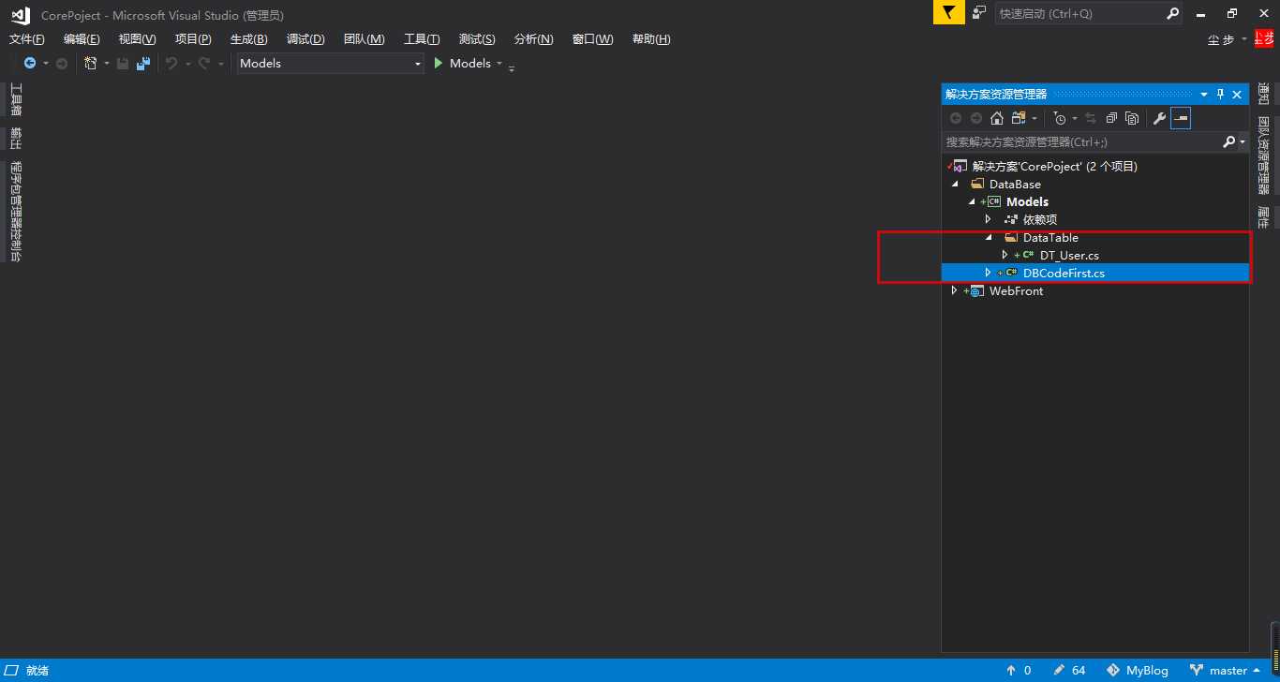Start debugging with green play arrow

438,63
